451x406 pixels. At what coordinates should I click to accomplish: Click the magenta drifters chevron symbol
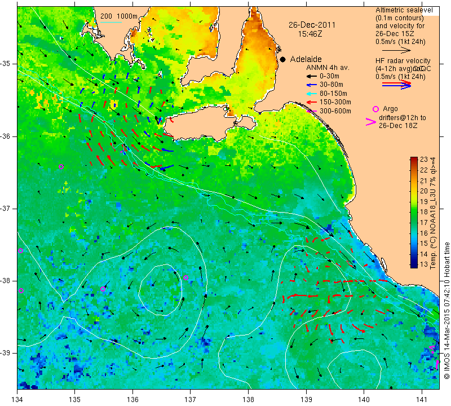click(x=371, y=122)
